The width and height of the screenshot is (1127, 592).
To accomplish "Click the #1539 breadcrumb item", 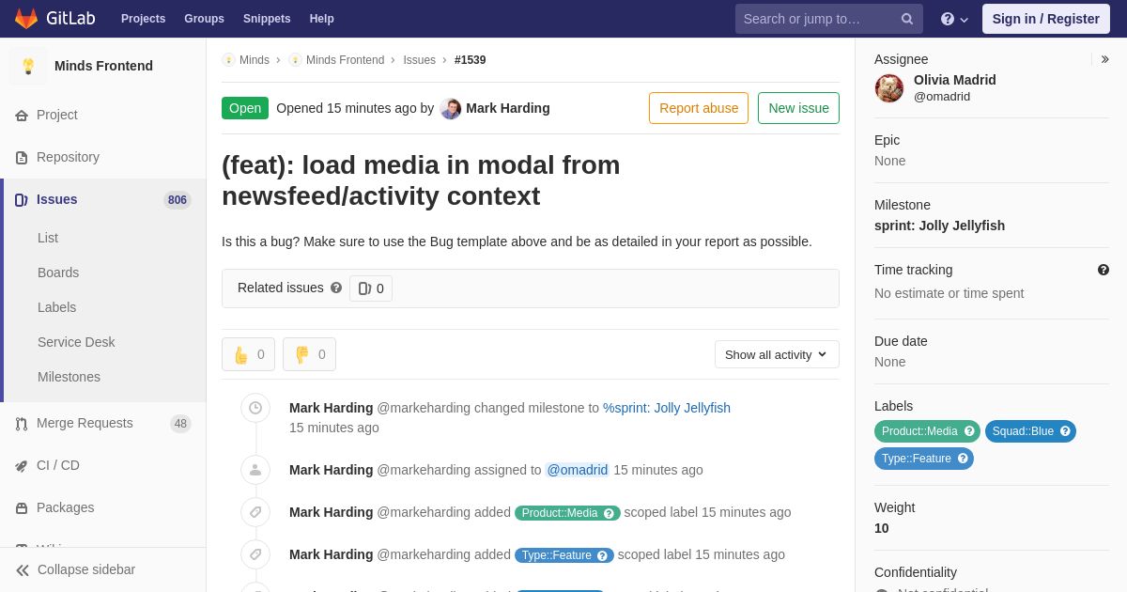I will pos(471,60).
